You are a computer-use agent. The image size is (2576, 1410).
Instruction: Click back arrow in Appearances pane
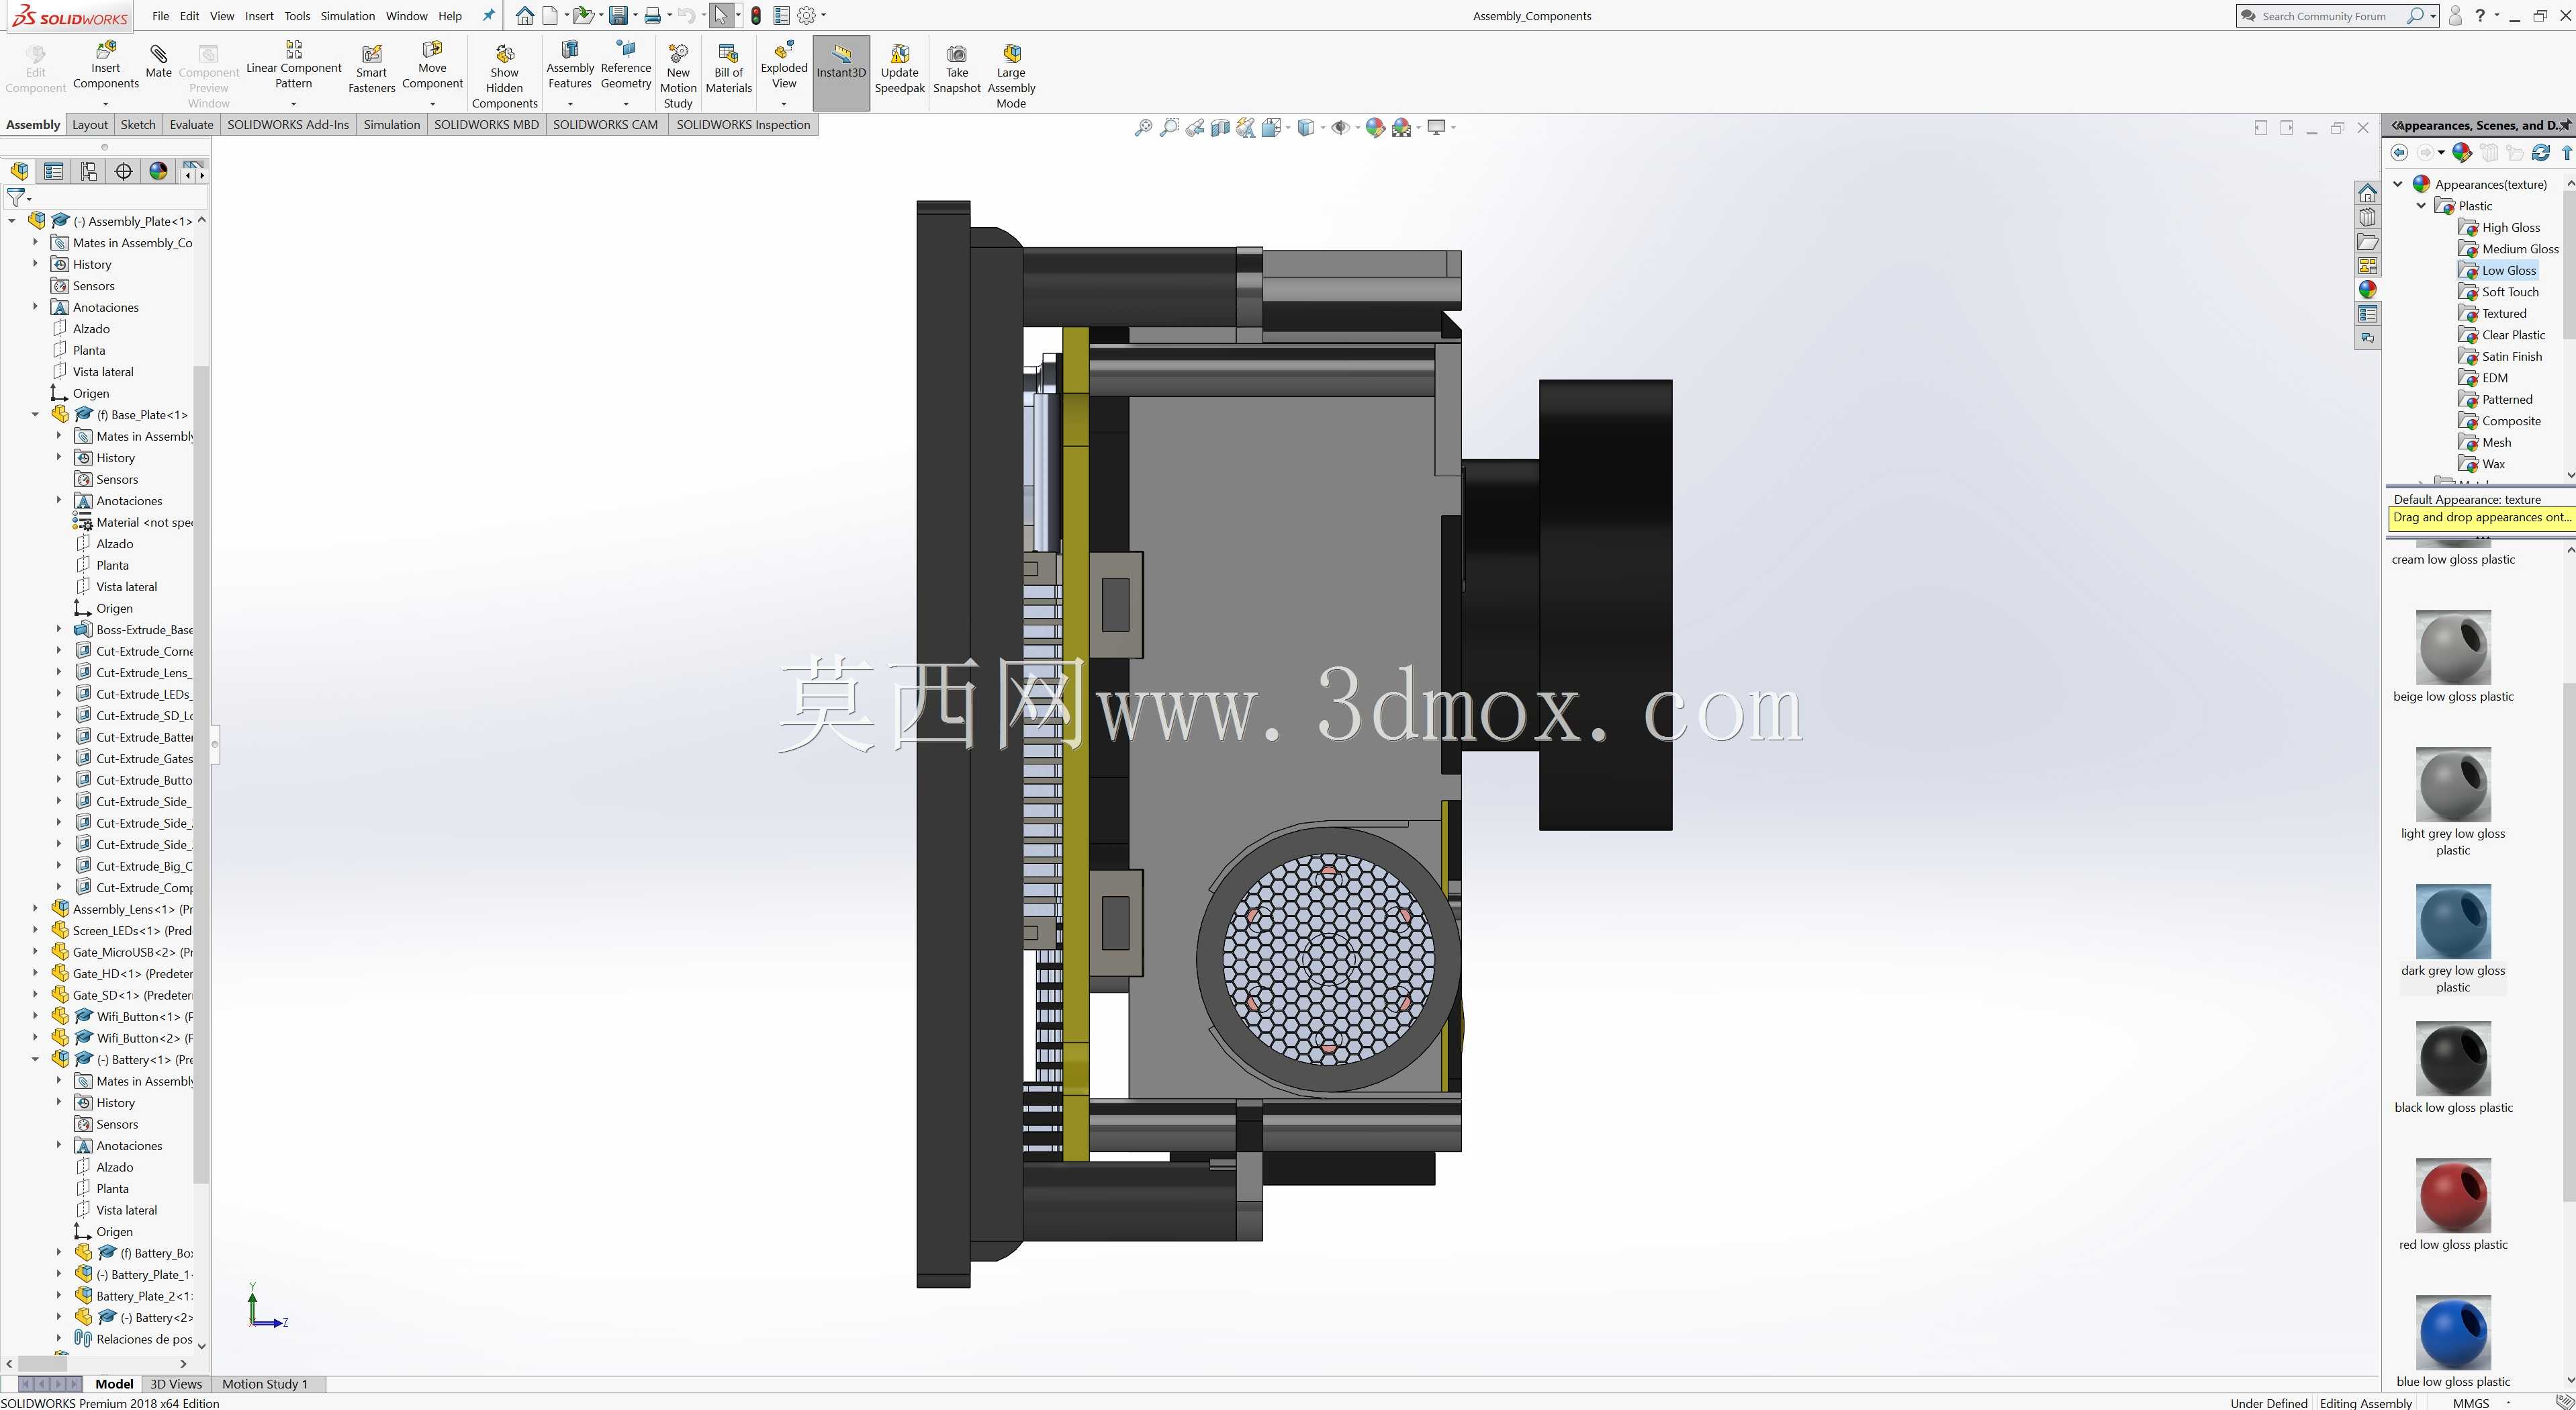pos(2399,152)
